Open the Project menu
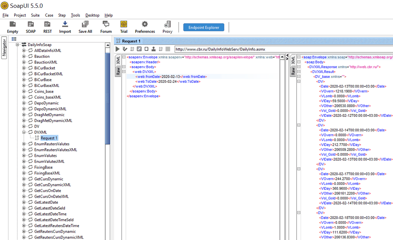 pyautogui.click(x=20, y=15)
